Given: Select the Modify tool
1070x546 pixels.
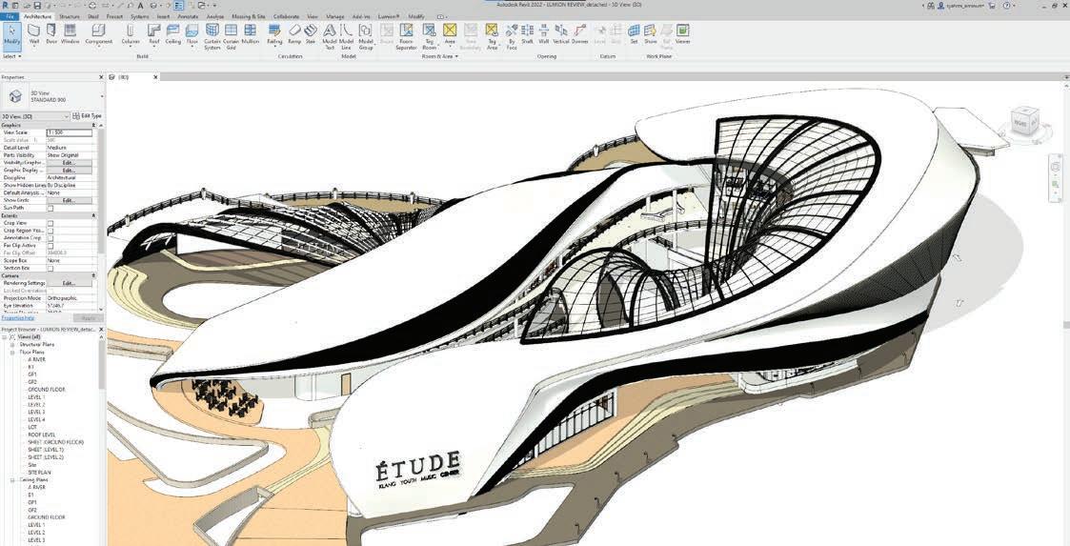Looking at the screenshot, I should coord(12,35).
